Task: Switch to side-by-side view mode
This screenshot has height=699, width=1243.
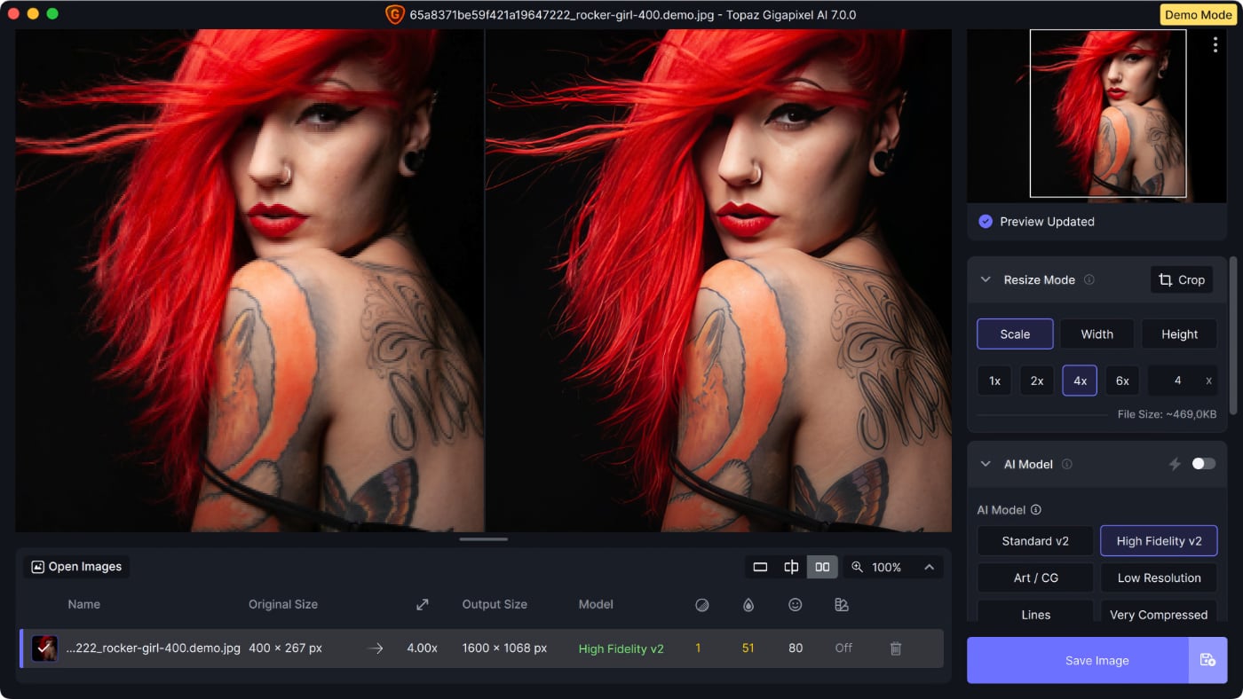Action: coord(822,567)
